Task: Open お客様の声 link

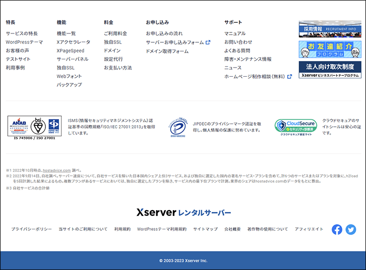Action: click(18, 50)
